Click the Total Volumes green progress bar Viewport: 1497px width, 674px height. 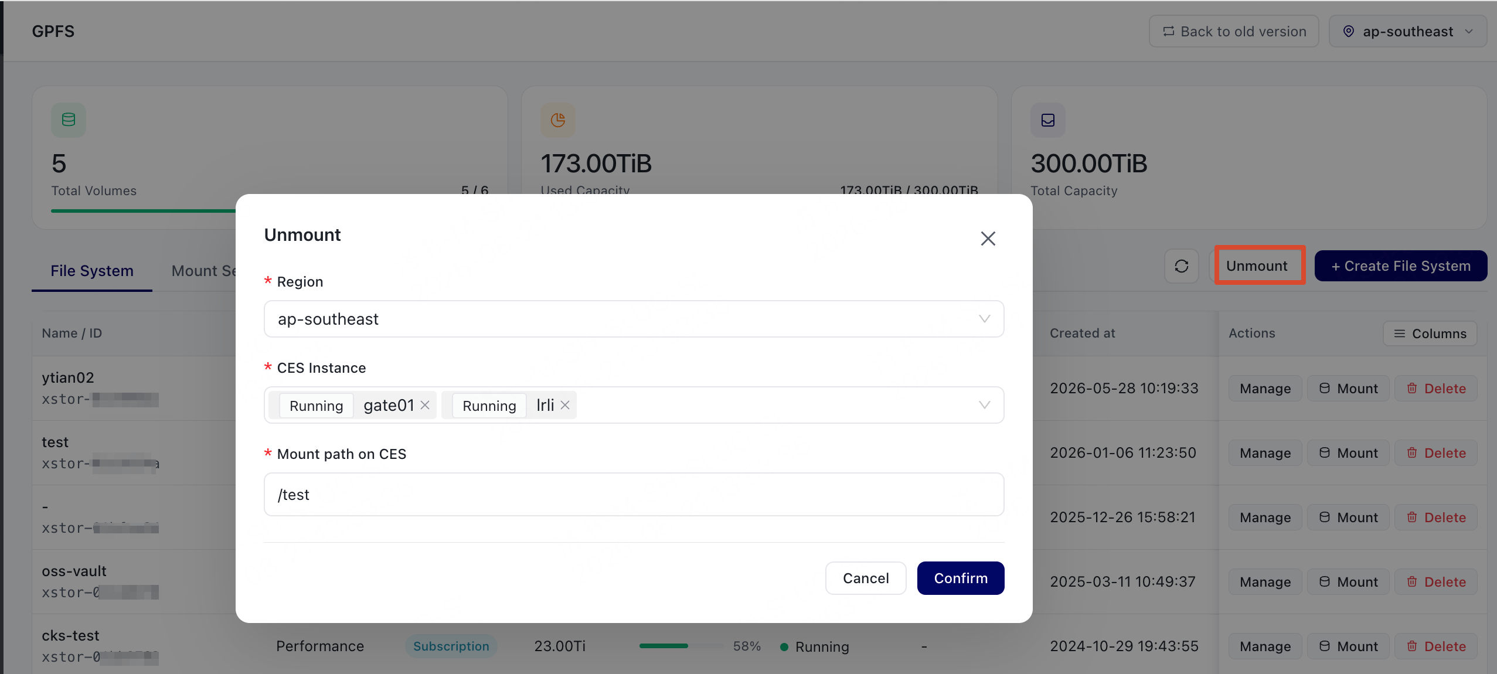[144, 211]
